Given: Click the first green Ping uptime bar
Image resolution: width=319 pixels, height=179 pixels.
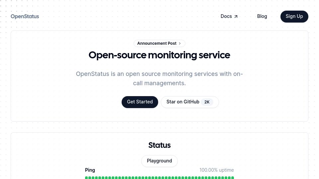Looking at the screenshot, I should point(86,178).
